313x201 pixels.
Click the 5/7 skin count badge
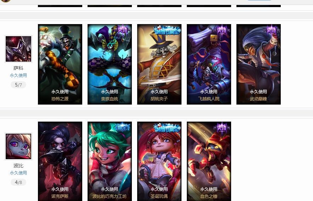18,85
